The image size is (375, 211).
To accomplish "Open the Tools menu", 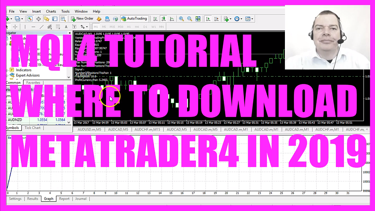I will (x=65, y=11).
